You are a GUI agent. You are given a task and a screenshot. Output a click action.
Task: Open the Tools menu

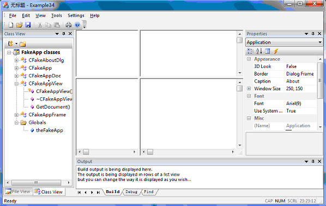pyautogui.click(x=56, y=16)
